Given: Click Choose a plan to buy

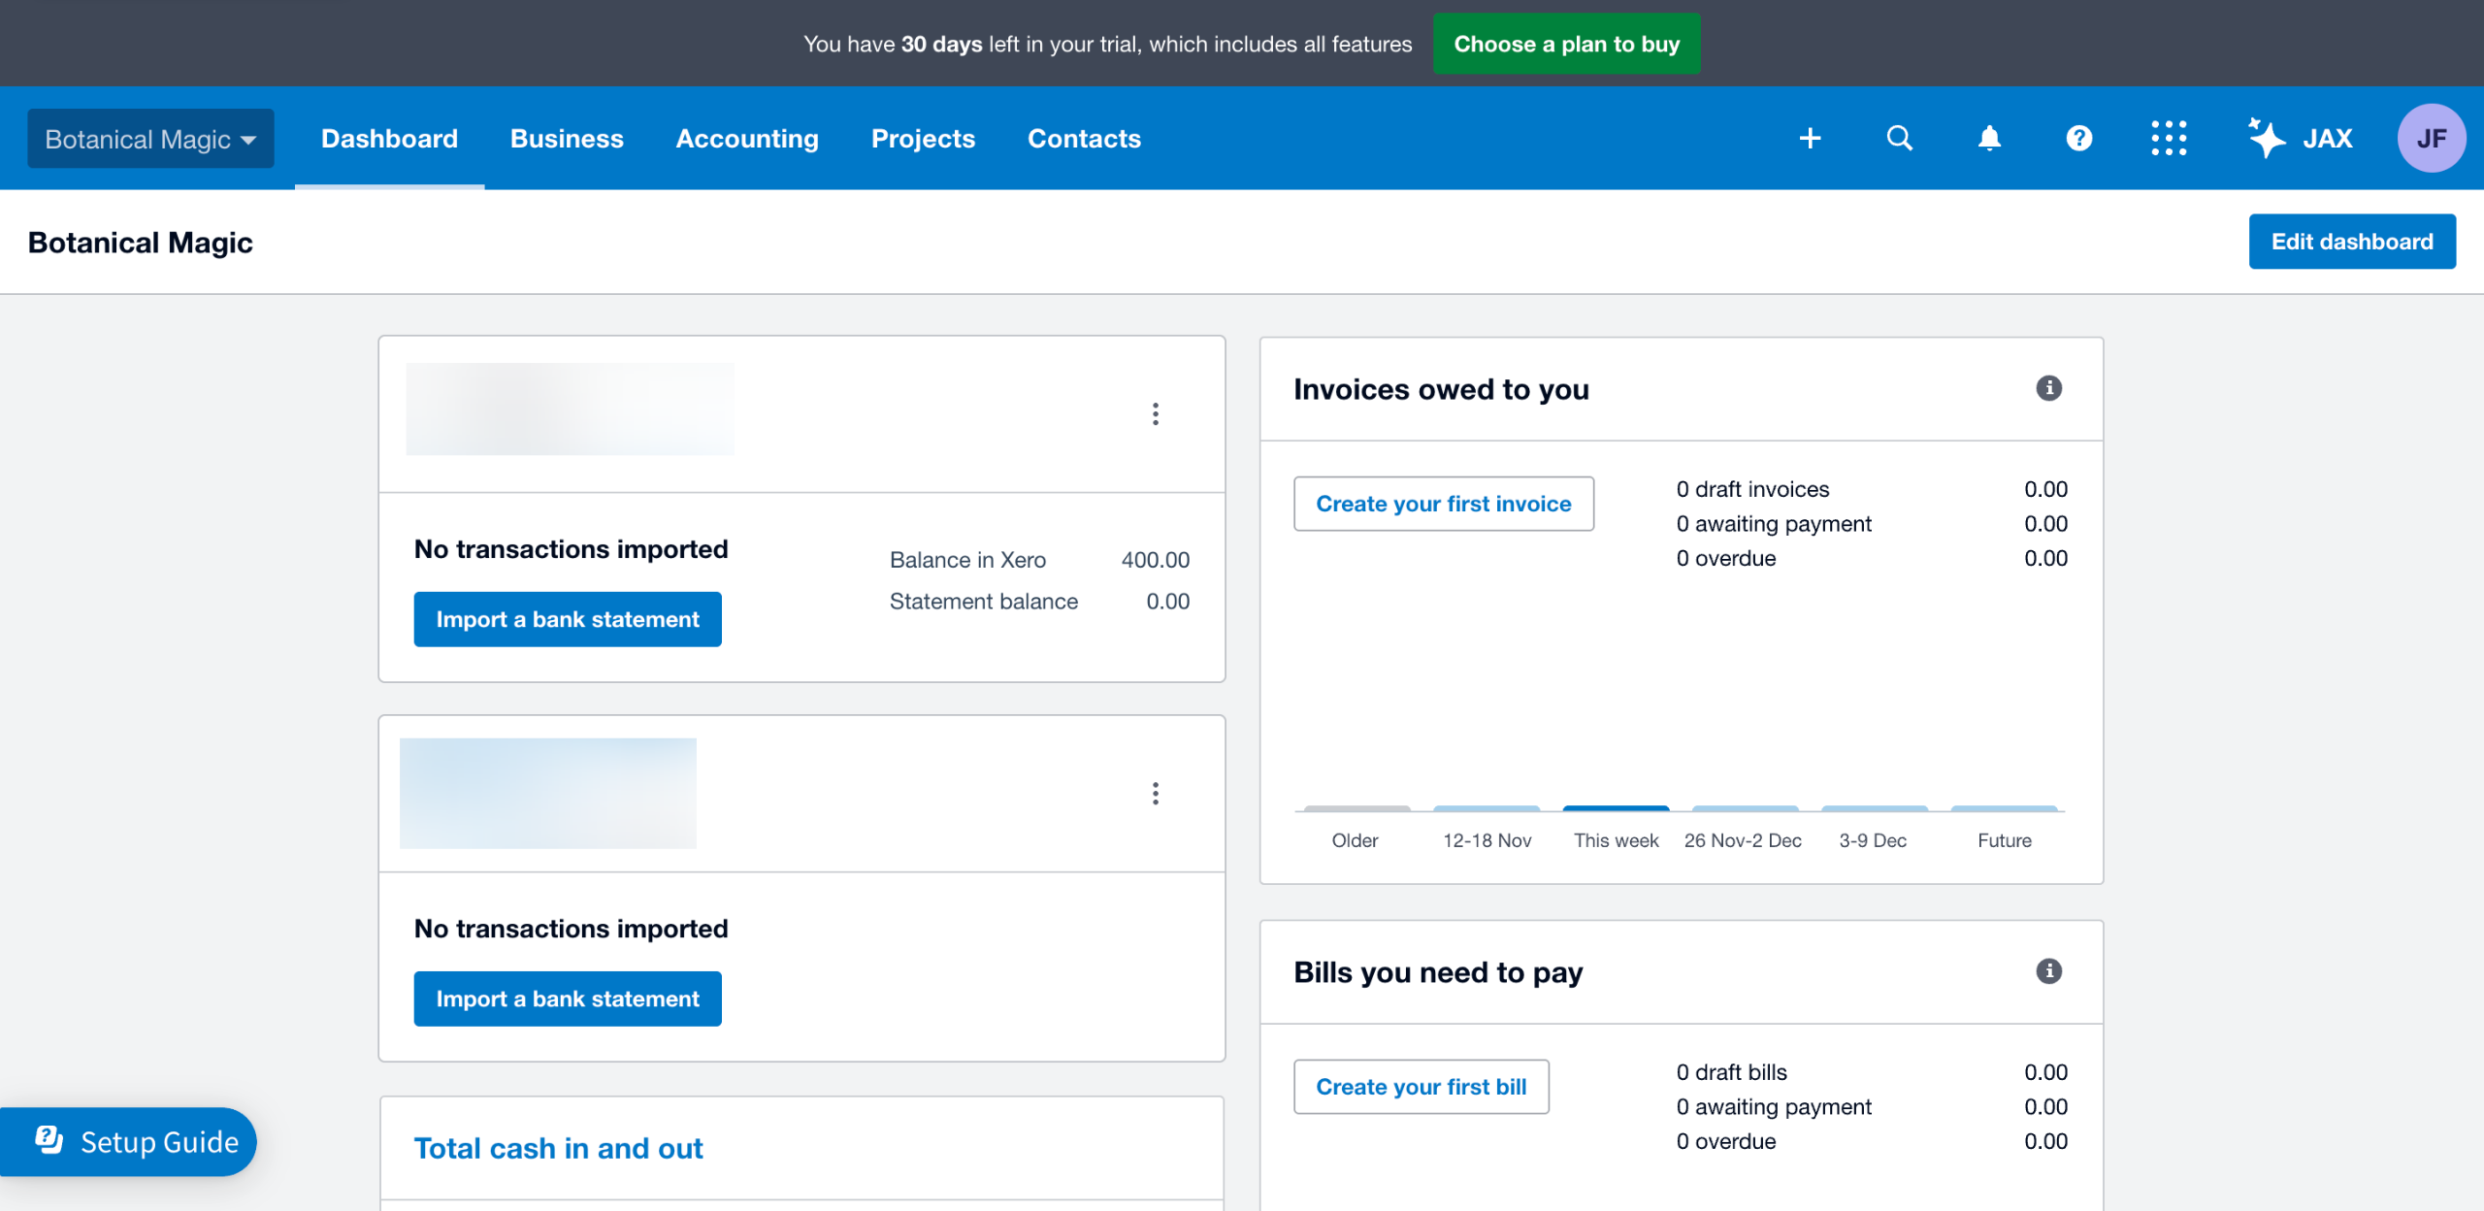Looking at the screenshot, I should 1566,44.
